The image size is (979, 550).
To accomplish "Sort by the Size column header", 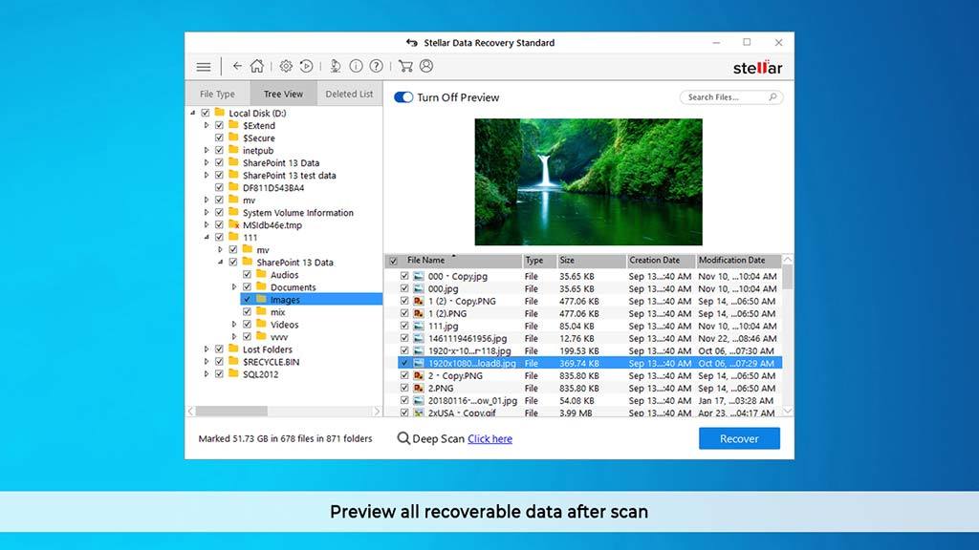I will [x=591, y=261].
